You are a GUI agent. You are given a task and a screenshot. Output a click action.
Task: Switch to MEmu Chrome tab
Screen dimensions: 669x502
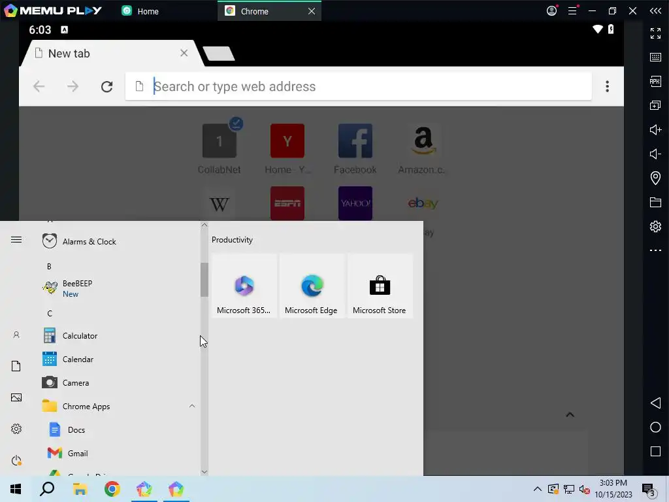(254, 11)
